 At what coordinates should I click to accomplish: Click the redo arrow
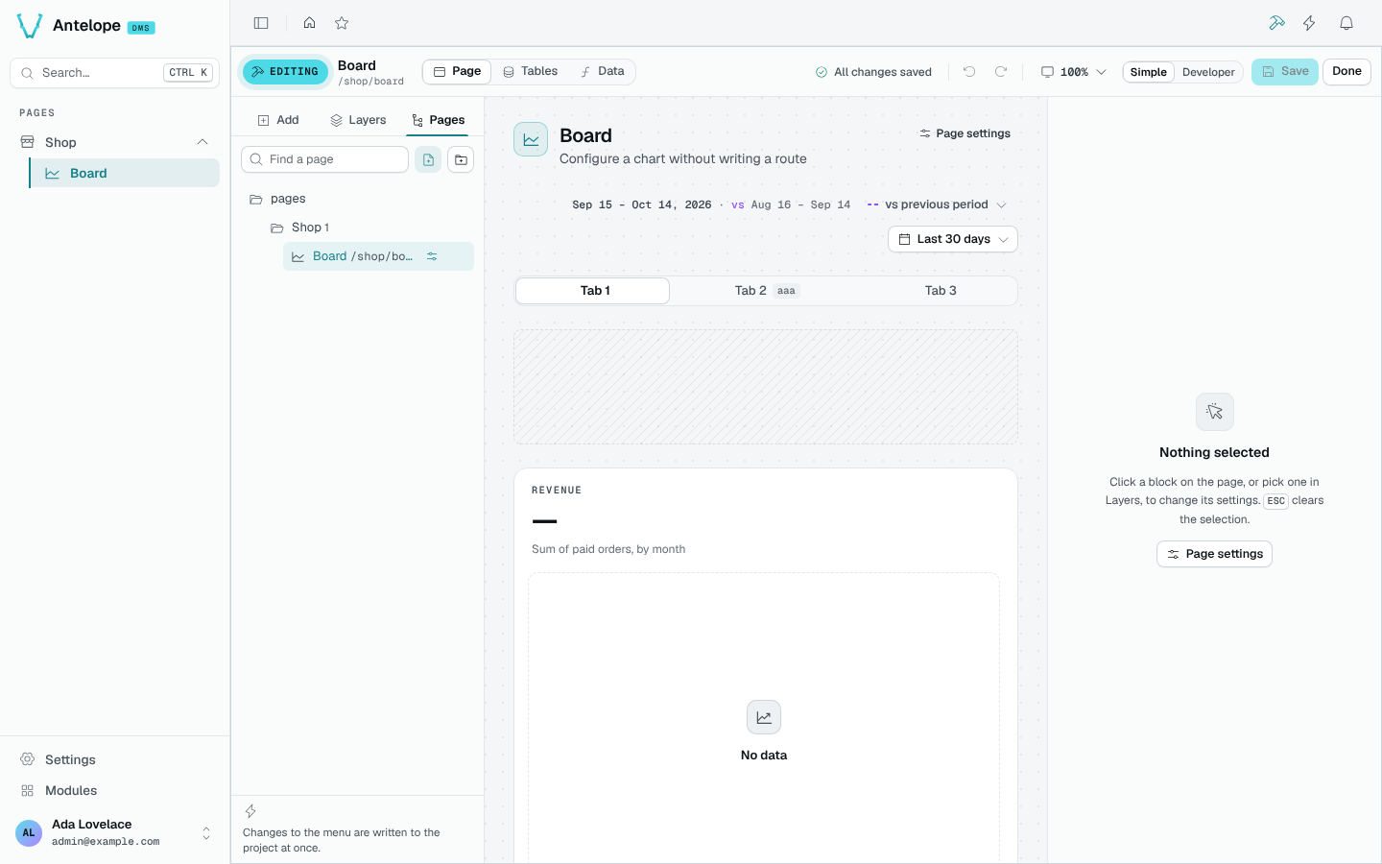click(1001, 72)
